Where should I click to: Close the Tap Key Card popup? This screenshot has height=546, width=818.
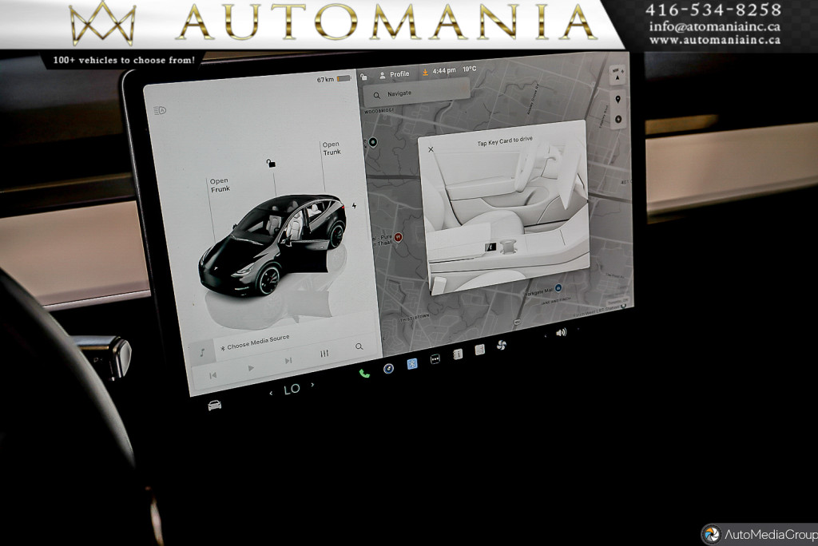(431, 149)
